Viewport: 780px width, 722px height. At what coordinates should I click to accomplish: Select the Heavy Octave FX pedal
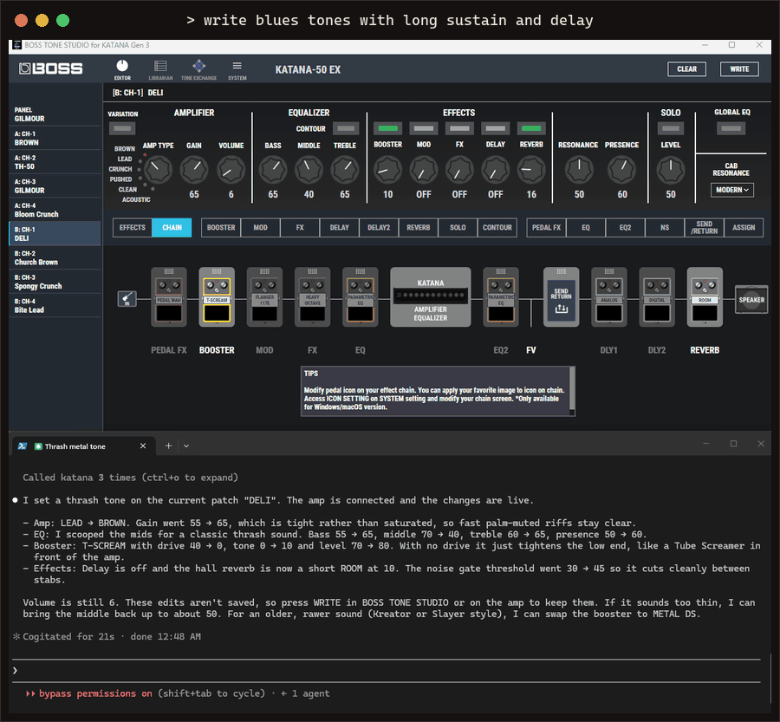point(312,297)
